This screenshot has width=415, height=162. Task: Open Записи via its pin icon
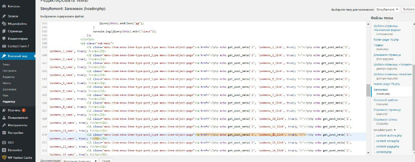click(x=4, y=16)
